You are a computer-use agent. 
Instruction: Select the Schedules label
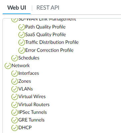[29, 58]
